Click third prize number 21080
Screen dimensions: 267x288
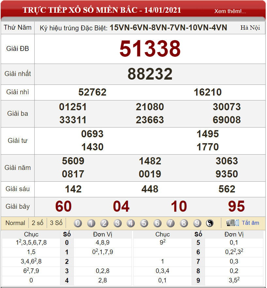(x=150, y=107)
